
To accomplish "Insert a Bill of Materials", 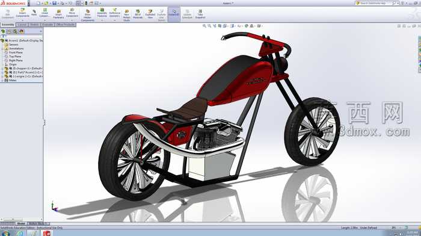I will tap(138, 14).
